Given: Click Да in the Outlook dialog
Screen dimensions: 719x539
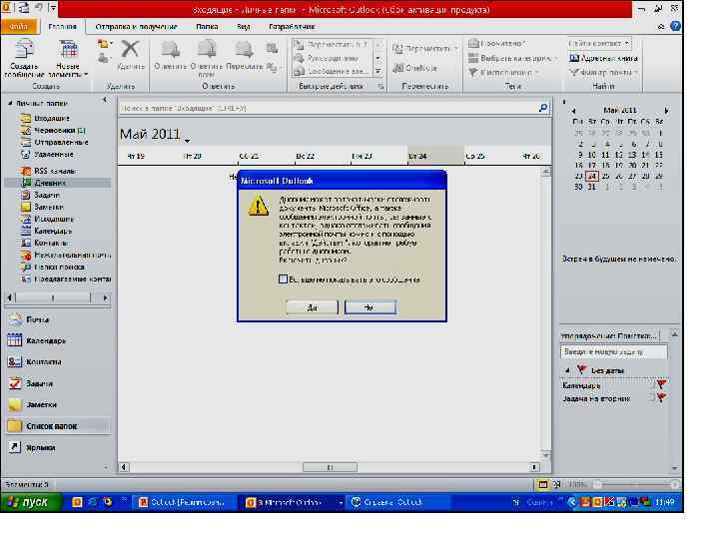Looking at the screenshot, I should point(312,307).
